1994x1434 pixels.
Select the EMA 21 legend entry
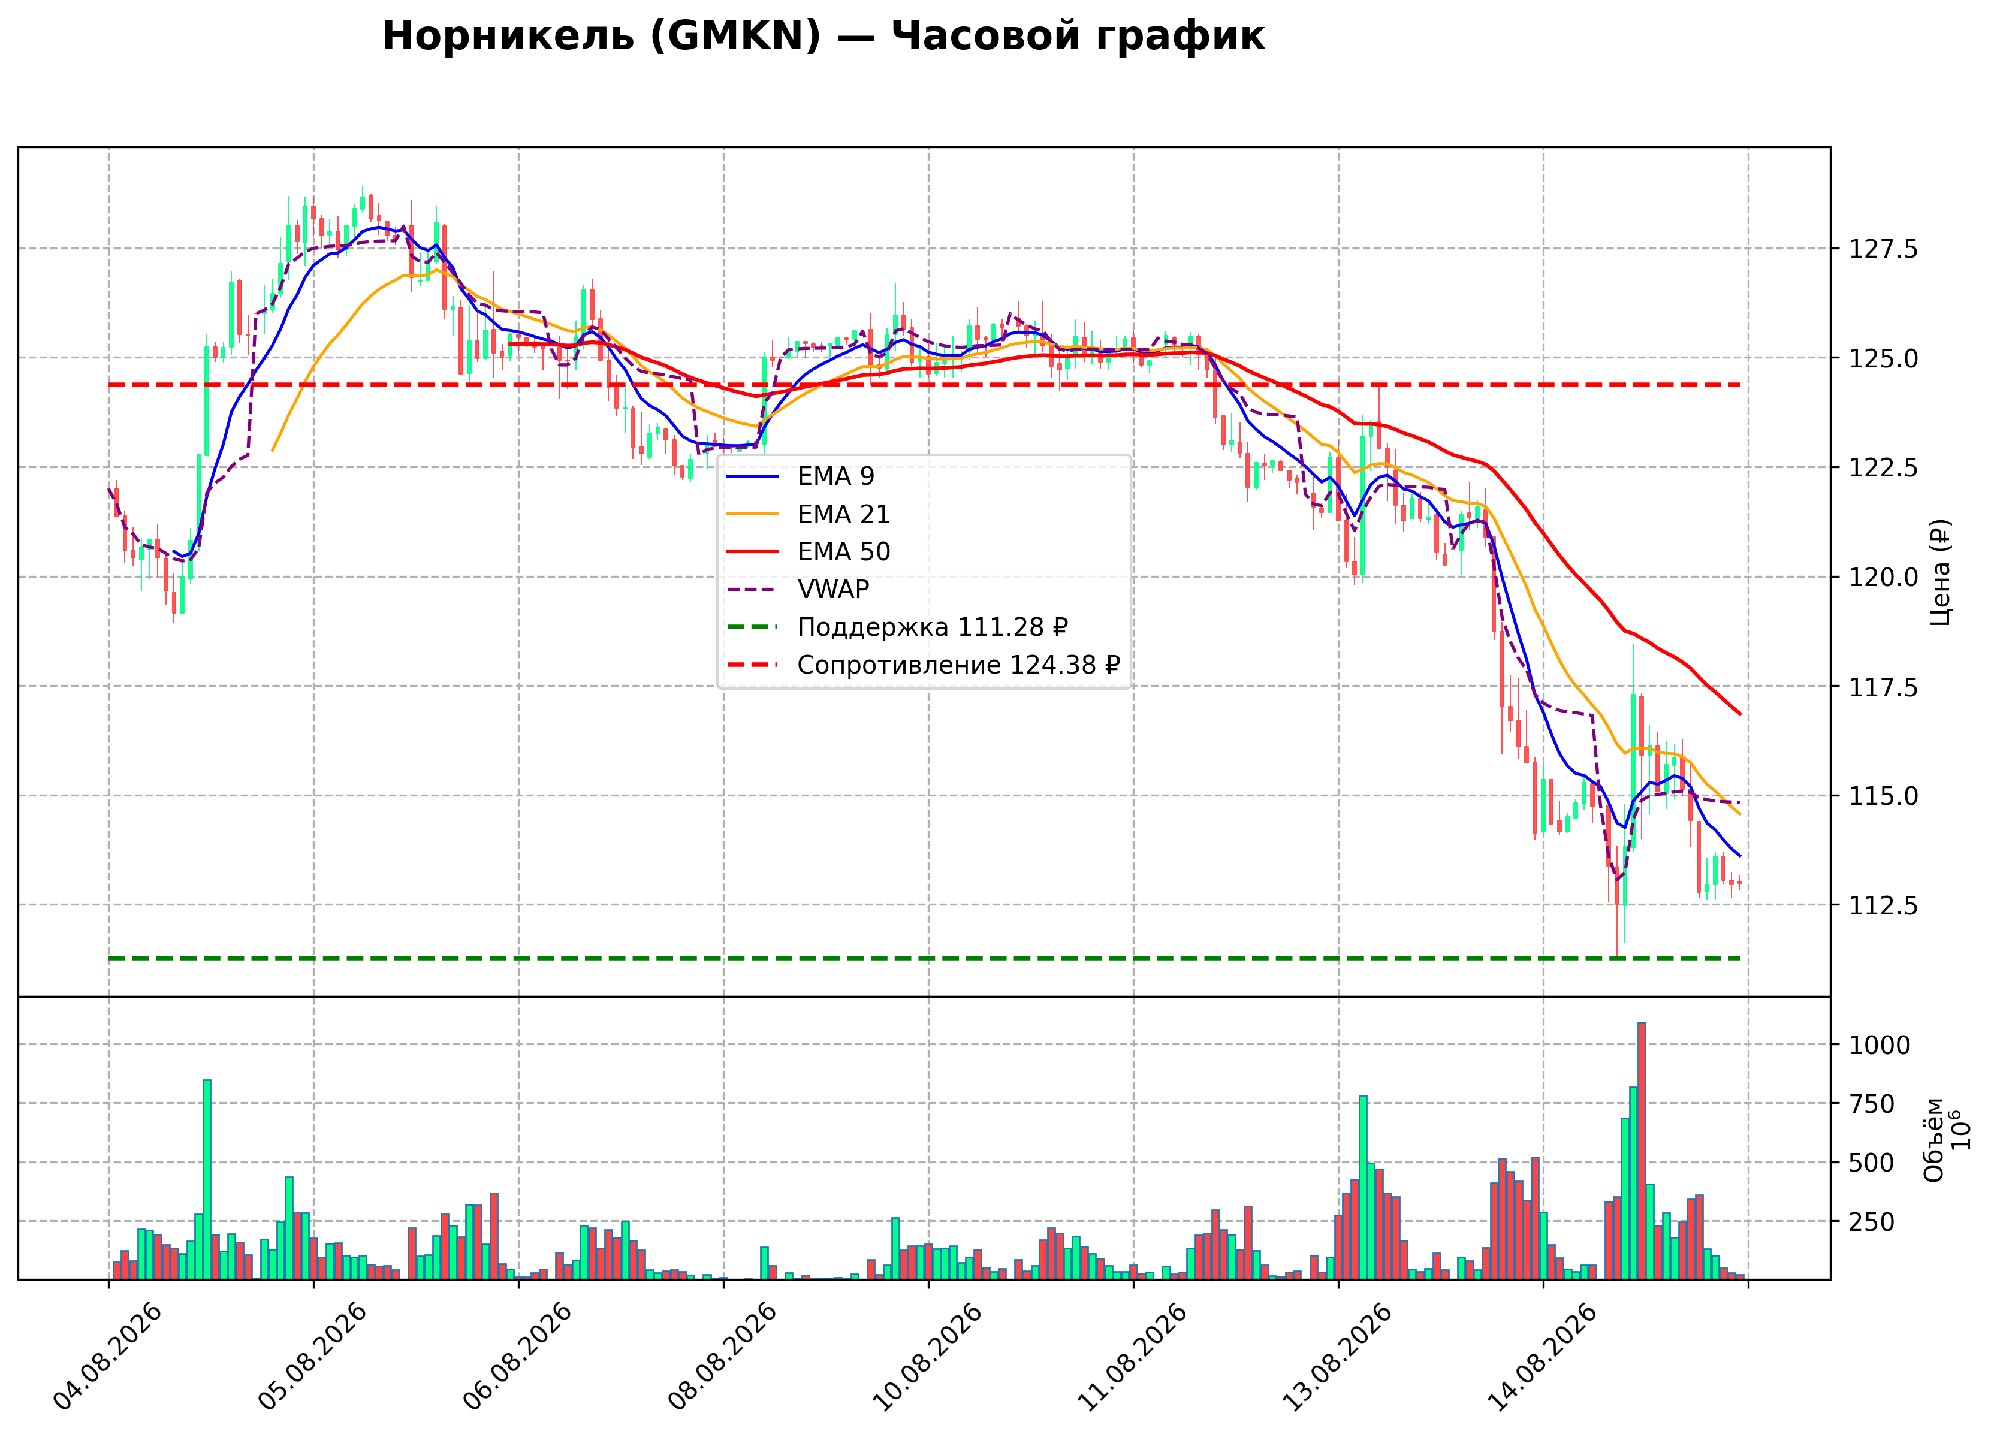[809, 514]
